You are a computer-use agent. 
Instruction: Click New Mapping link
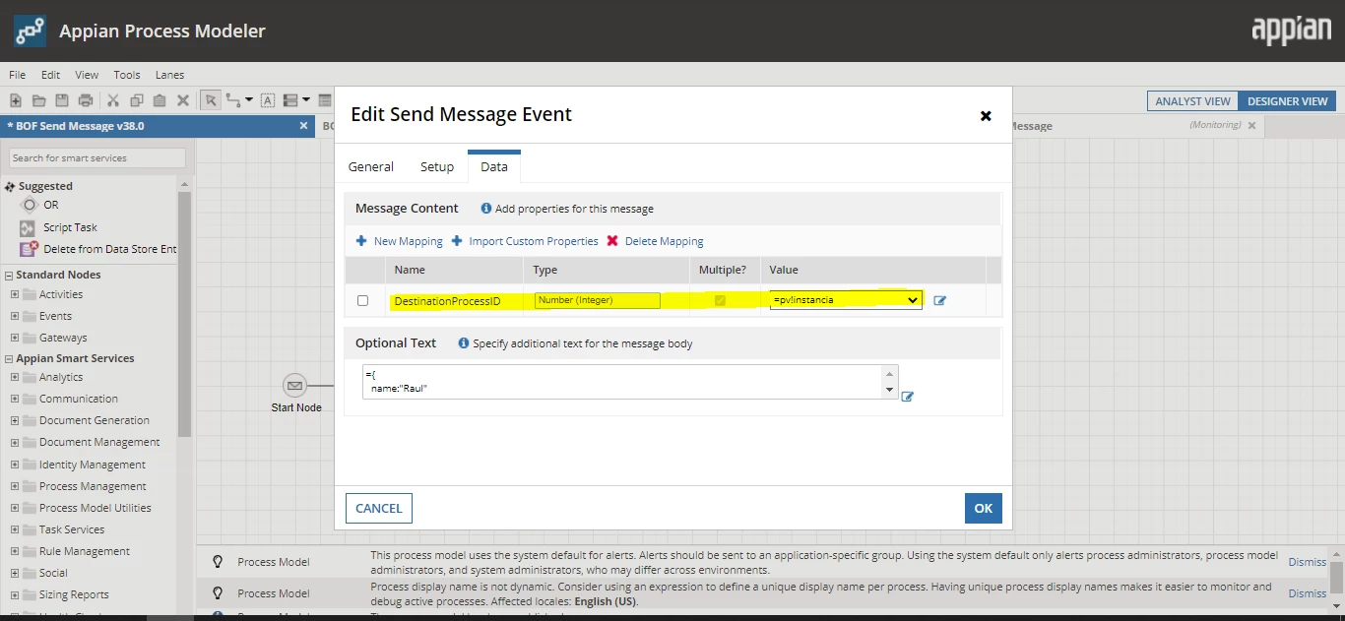click(399, 241)
